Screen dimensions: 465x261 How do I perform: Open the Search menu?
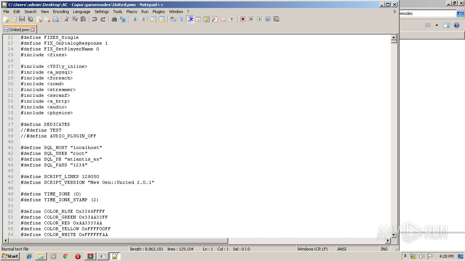(x=31, y=12)
